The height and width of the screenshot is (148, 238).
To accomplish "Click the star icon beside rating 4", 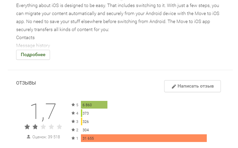I will click(x=73, y=113).
